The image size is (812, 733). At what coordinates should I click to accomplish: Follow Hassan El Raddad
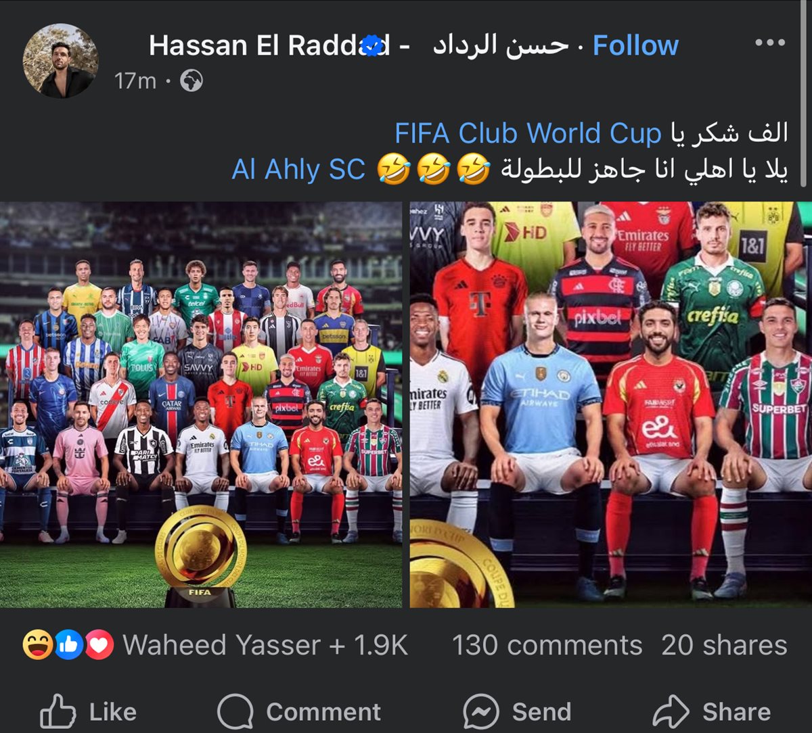[635, 45]
